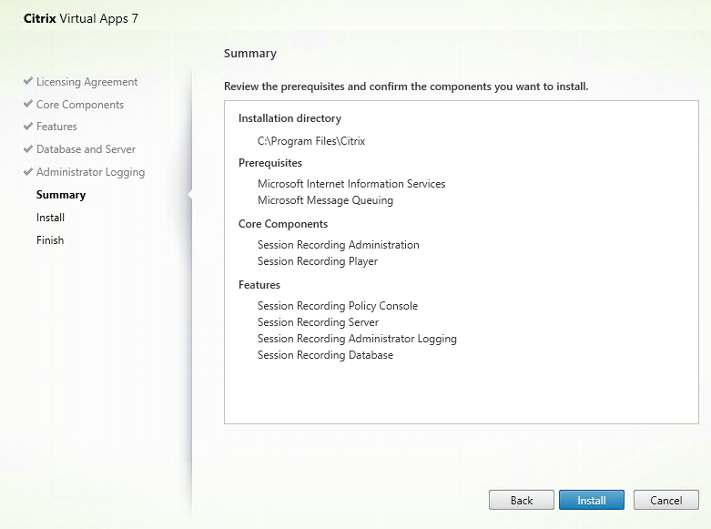Click checkmark beside Administrator Logging
711x529 pixels.
28,171
